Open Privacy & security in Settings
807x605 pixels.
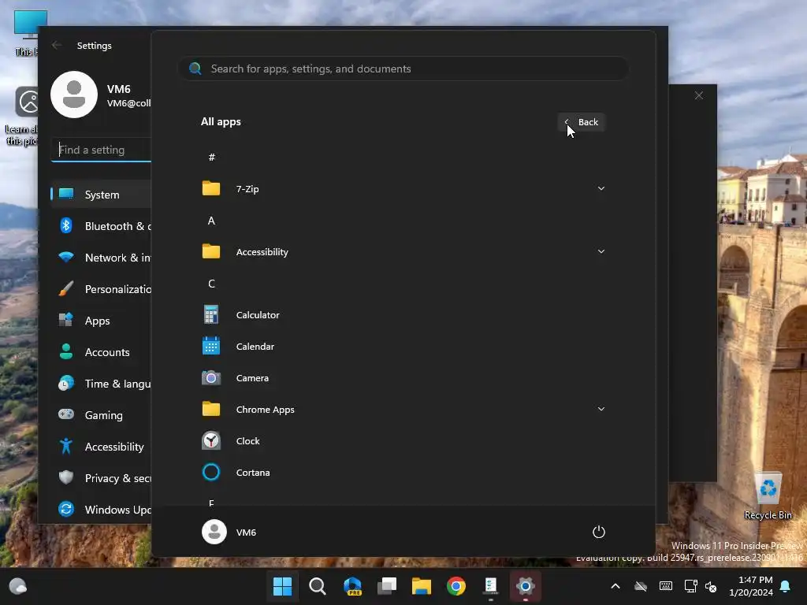(x=101, y=478)
